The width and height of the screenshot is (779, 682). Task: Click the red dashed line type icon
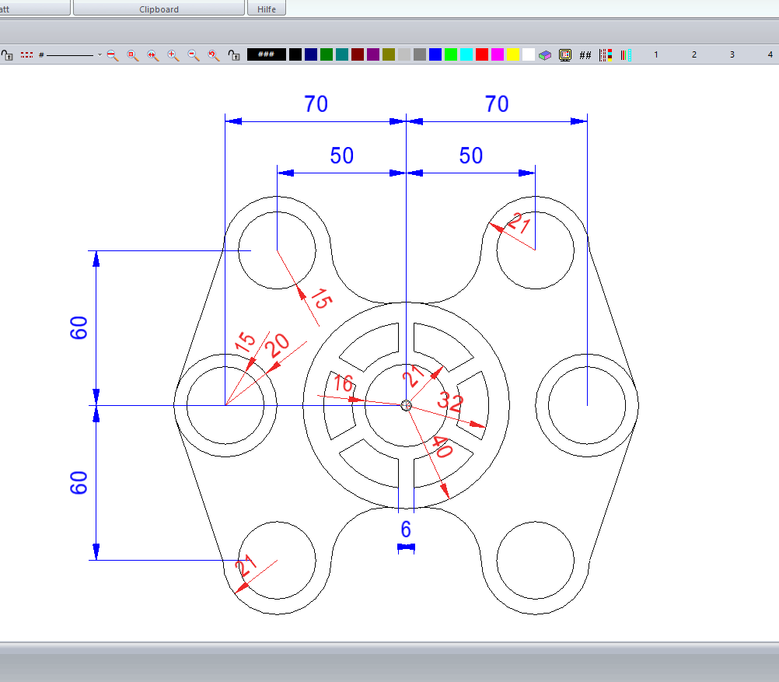pos(27,55)
